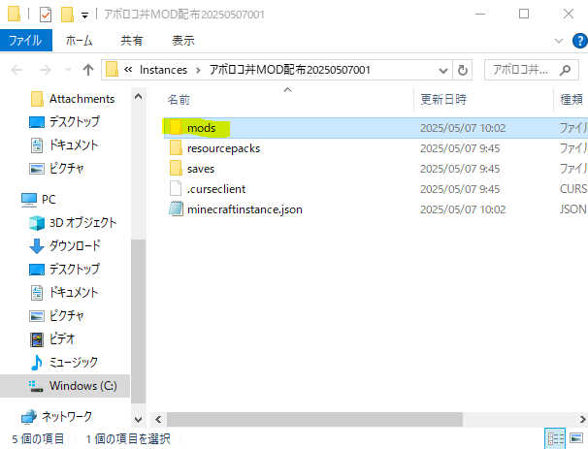Open ミュージック in the navigation pane
The height and width of the screenshot is (449, 588).
pyautogui.click(x=74, y=362)
